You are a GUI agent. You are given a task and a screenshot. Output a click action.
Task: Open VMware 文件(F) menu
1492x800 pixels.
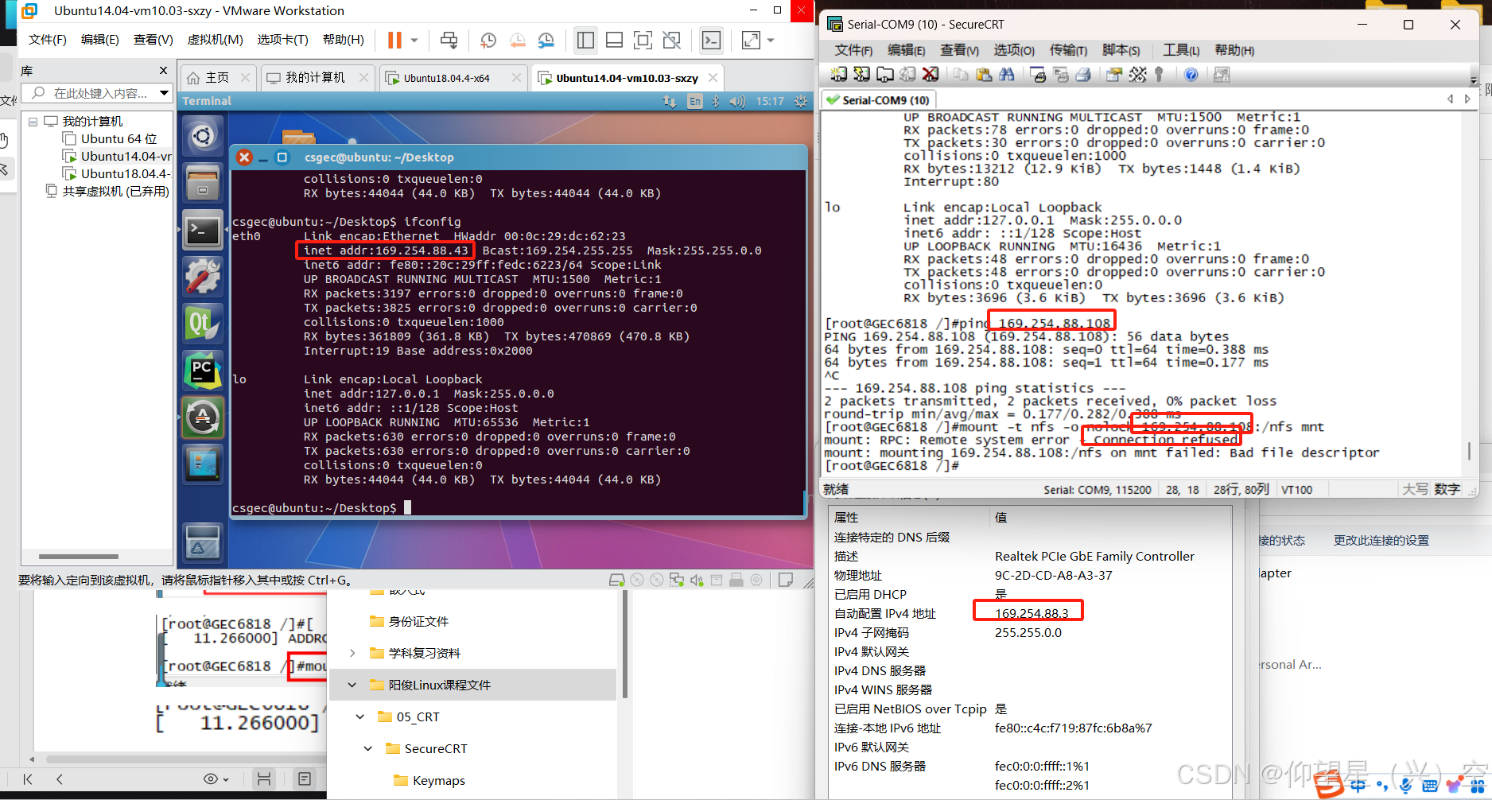pyautogui.click(x=48, y=40)
